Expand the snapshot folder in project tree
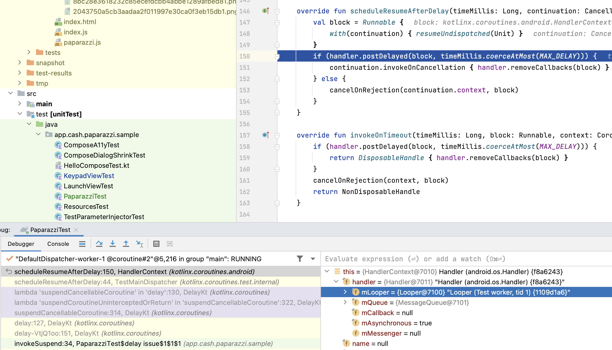 click(20, 63)
